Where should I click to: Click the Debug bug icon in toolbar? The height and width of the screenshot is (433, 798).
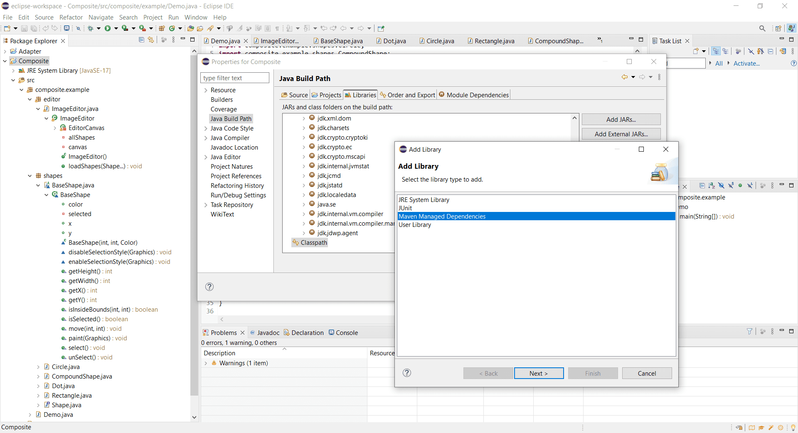[90, 28]
